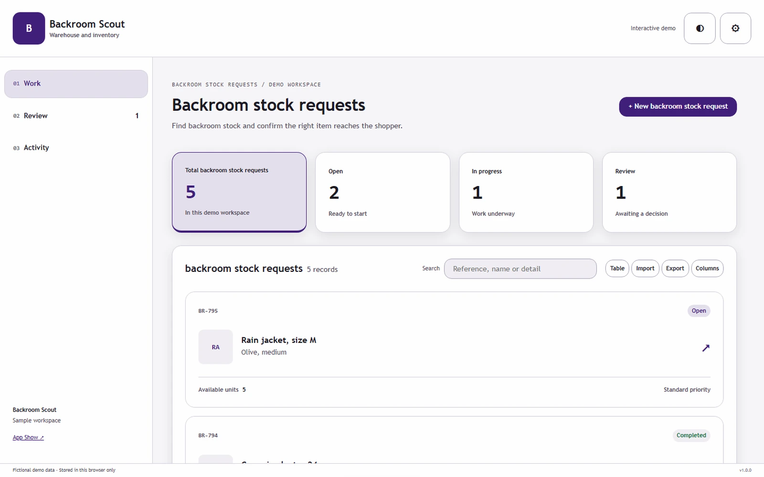
Task: Click the breadcrumb 'BACKROOM STOCK REQUESTS / DEMO WORKSPACE'
Action: click(246, 84)
